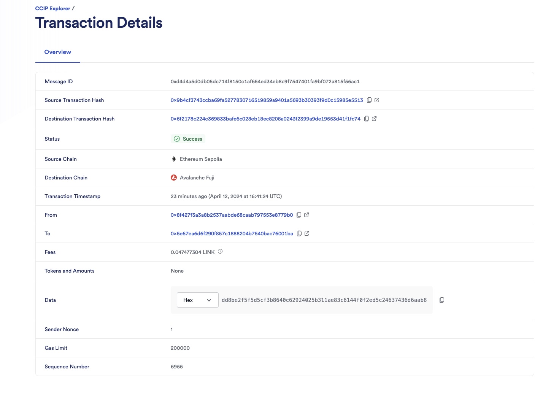Switch to the Overview tab
Viewport: 559px width, 395px height.
click(x=57, y=52)
